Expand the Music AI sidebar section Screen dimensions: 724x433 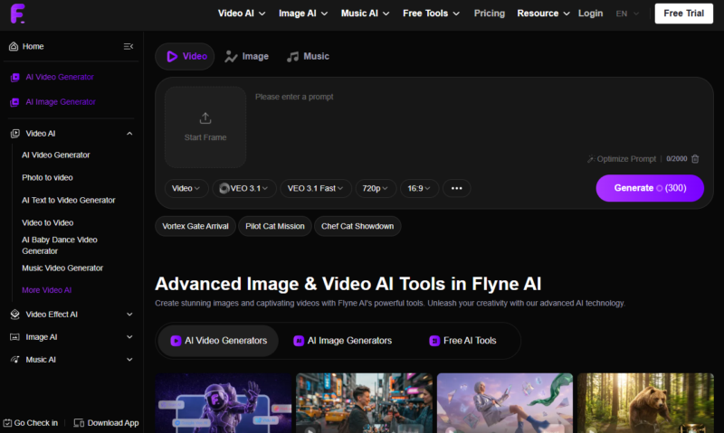pos(129,360)
